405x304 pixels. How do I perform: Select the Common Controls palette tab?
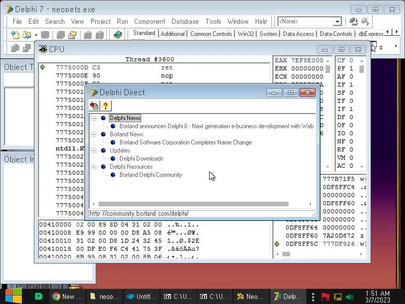[211, 34]
